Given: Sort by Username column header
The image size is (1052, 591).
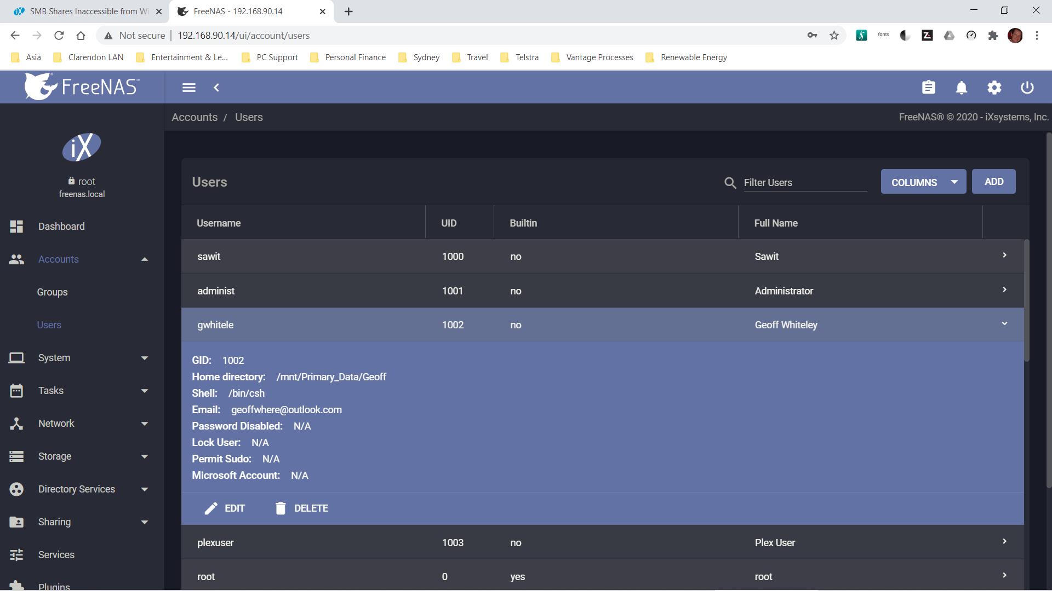Looking at the screenshot, I should click(x=219, y=223).
